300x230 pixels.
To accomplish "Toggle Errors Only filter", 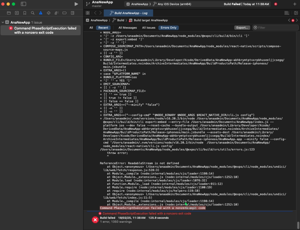I will point(168,28).
